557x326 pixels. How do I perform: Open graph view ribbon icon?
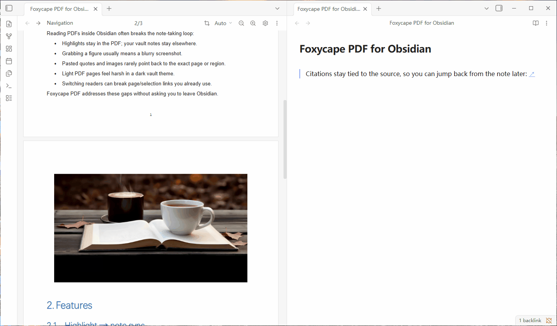[x=9, y=36]
